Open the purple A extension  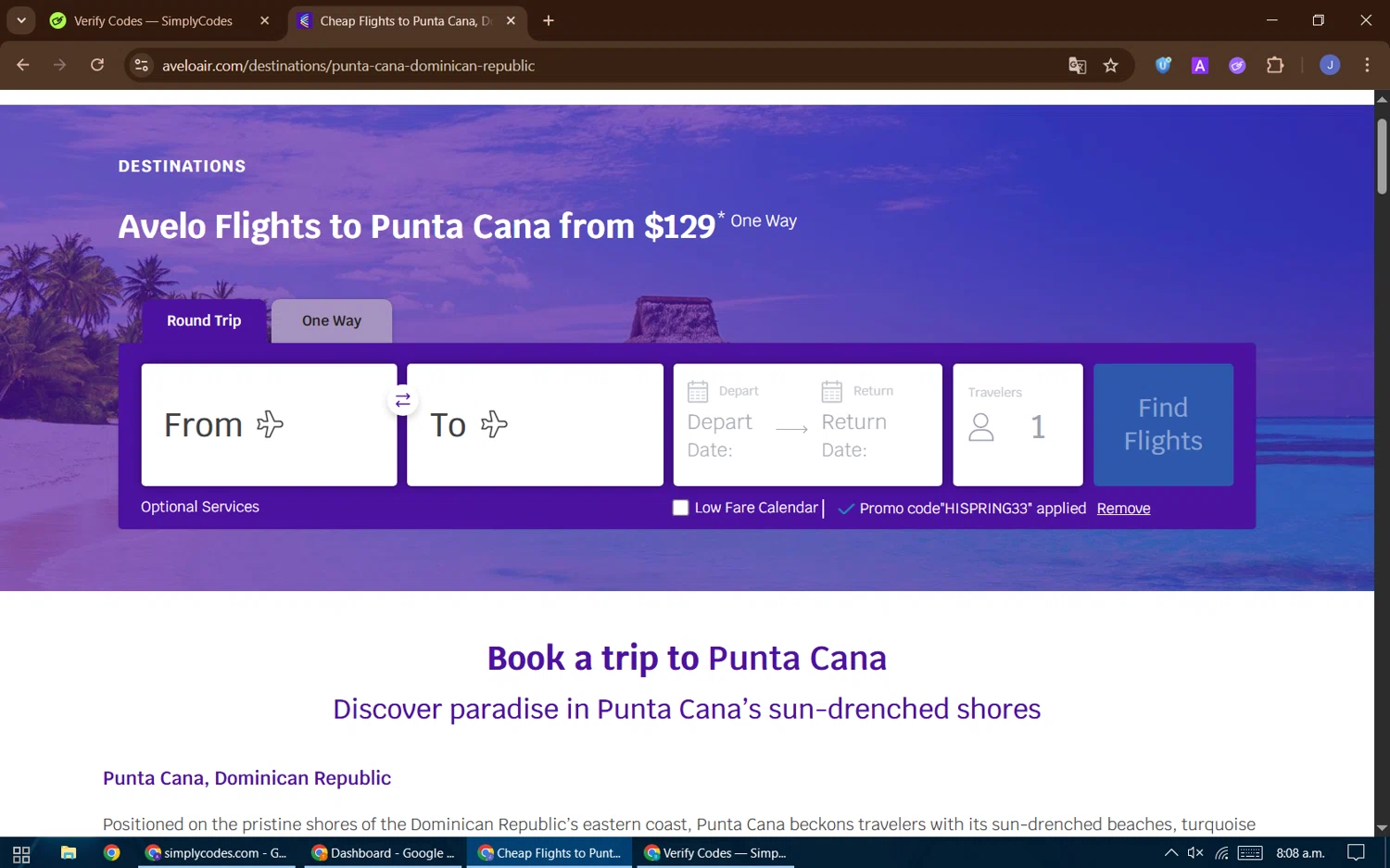(x=1200, y=65)
